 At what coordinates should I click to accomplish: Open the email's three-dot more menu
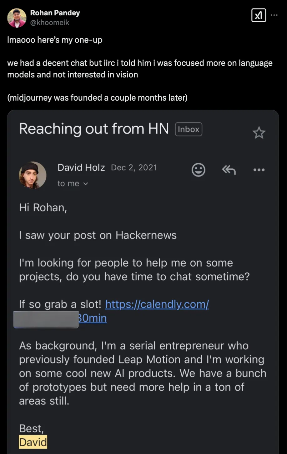tap(259, 170)
